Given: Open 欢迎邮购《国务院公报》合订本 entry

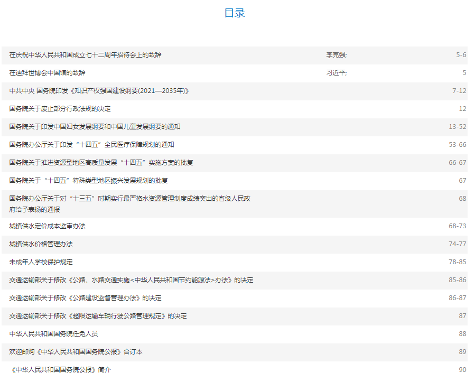Looking at the screenshot, I should tap(76, 352).
